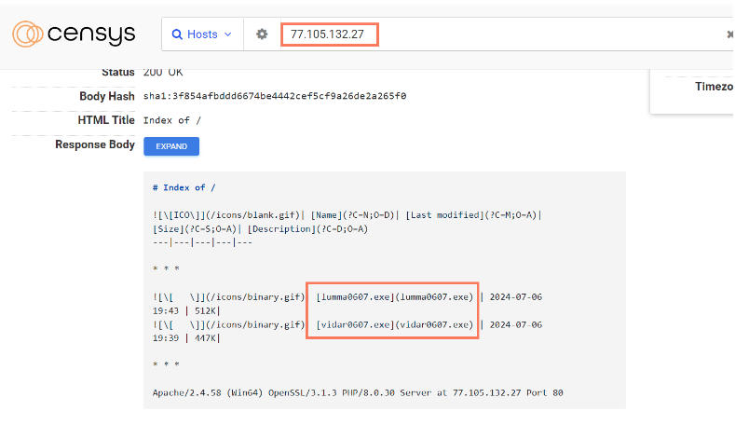Open the Hosts search type dropdown
735x425 pixels.
[202, 34]
